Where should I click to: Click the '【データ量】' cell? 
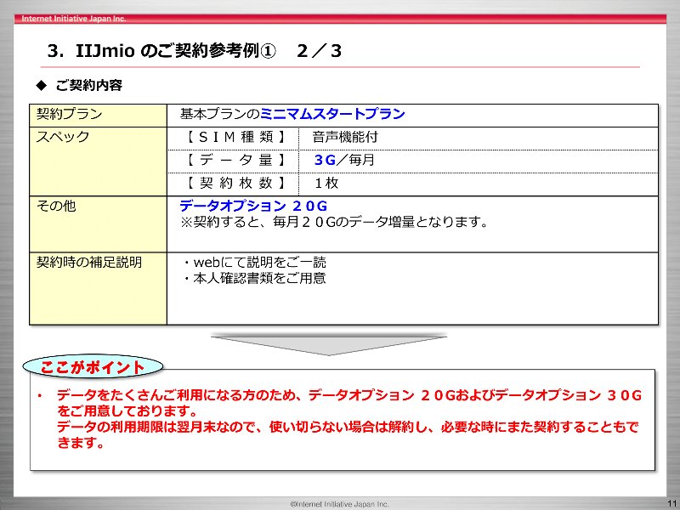pyautogui.click(x=233, y=161)
